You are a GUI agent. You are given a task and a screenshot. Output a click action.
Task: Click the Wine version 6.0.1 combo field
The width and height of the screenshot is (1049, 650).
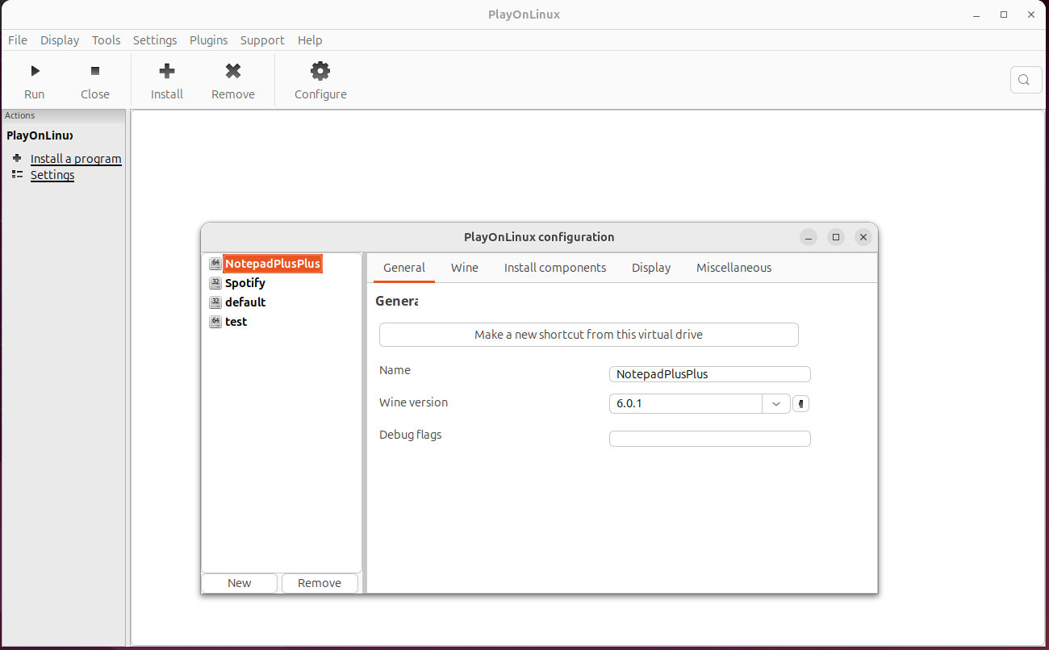(x=686, y=403)
